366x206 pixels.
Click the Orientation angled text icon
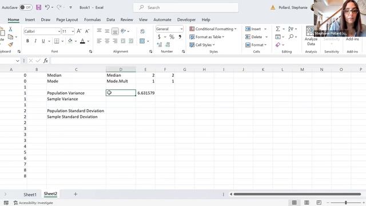tap(124, 31)
